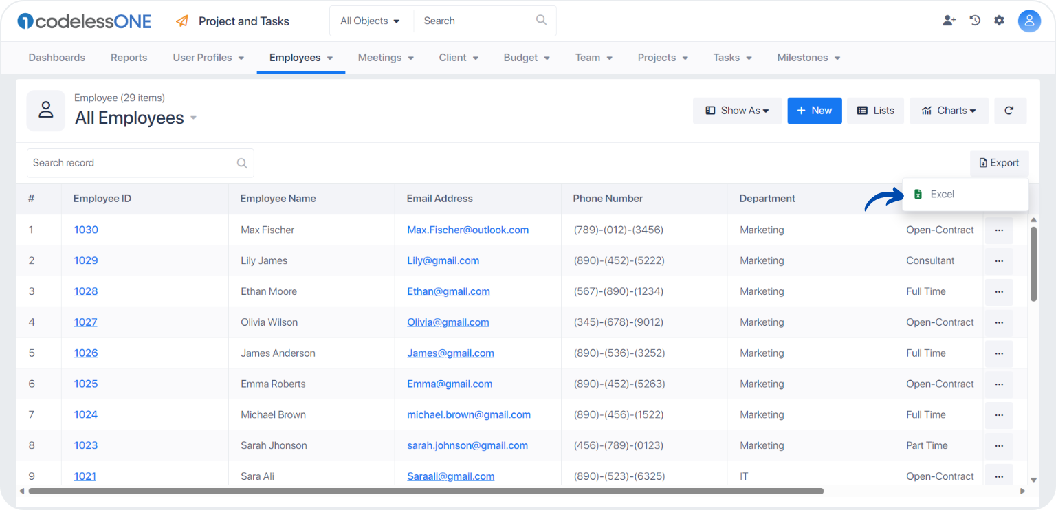Open the Show As dropdown

(x=737, y=111)
